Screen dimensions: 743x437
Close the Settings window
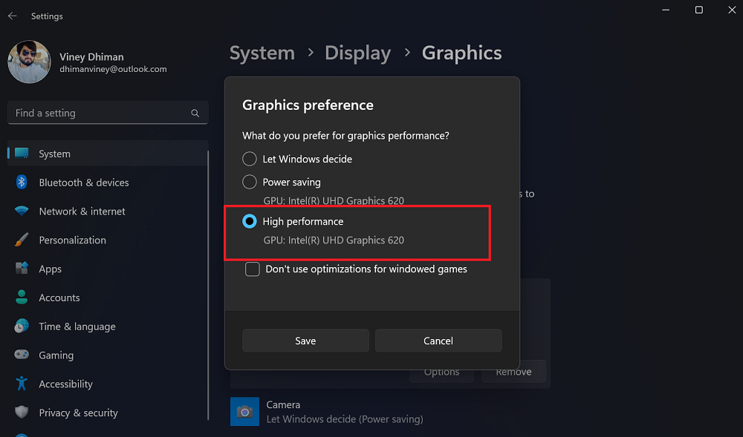coord(732,10)
